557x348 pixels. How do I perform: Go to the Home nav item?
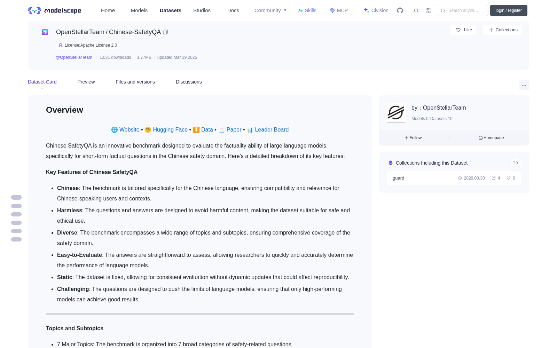click(108, 10)
